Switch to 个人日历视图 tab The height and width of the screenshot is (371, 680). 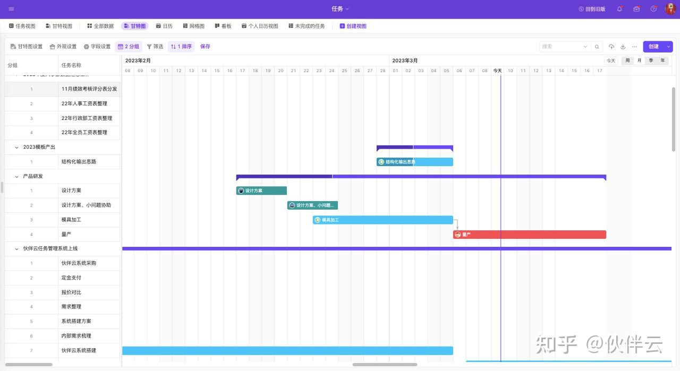click(x=260, y=26)
